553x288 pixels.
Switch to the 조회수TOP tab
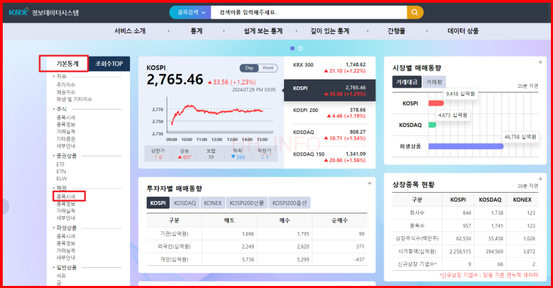pyautogui.click(x=109, y=64)
